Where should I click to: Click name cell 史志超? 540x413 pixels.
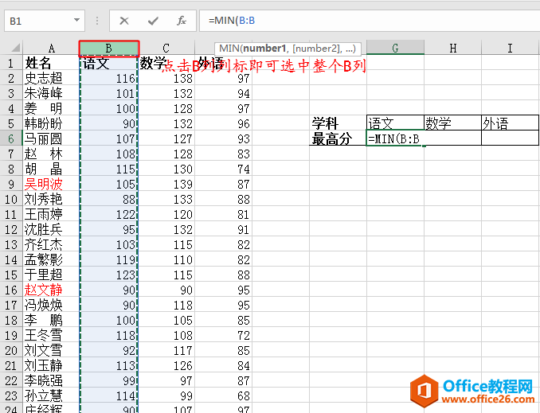pyautogui.click(x=51, y=78)
